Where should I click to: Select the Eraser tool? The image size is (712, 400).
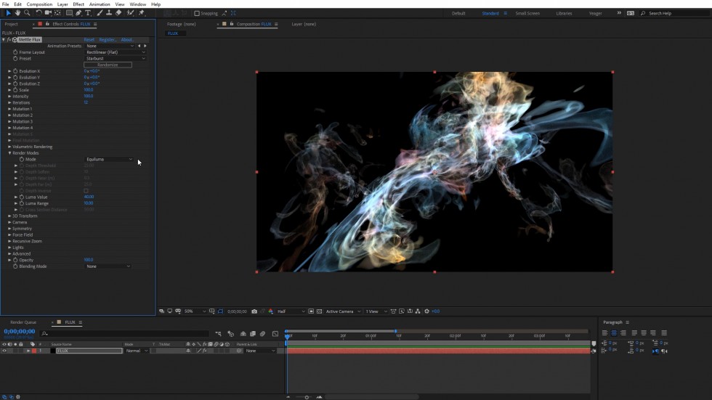[x=119, y=13]
